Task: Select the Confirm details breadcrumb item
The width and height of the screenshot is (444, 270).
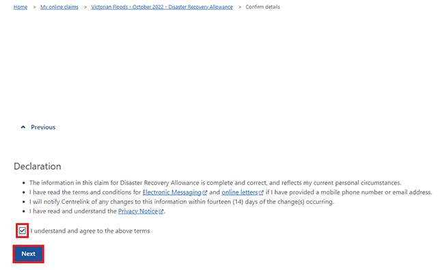Action: click(x=262, y=7)
